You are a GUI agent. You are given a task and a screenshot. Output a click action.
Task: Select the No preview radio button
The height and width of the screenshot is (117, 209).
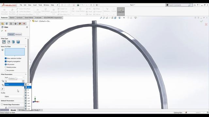[x=6, y=71]
